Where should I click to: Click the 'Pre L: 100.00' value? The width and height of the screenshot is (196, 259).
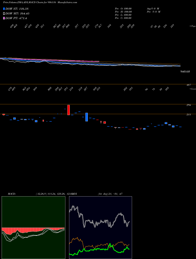(123, 15)
